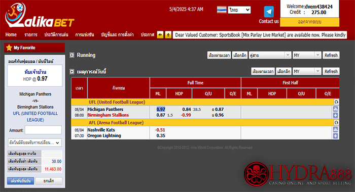Viewport: 355px width, 192px height.
Task: Open the MY odds dropdown in today's events
Action: click(307, 71)
